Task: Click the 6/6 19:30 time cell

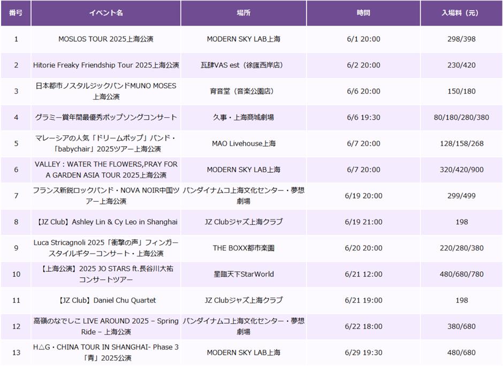Action: click(x=363, y=117)
